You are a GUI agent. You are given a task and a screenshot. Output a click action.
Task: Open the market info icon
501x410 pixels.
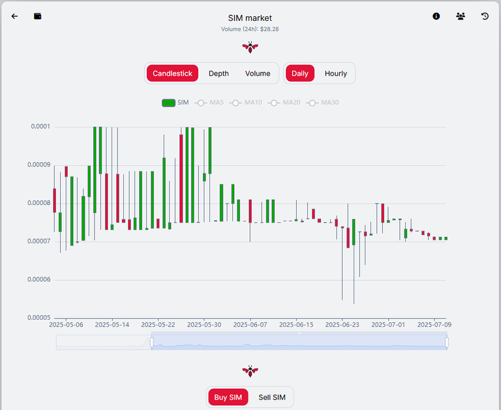[436, 16]
